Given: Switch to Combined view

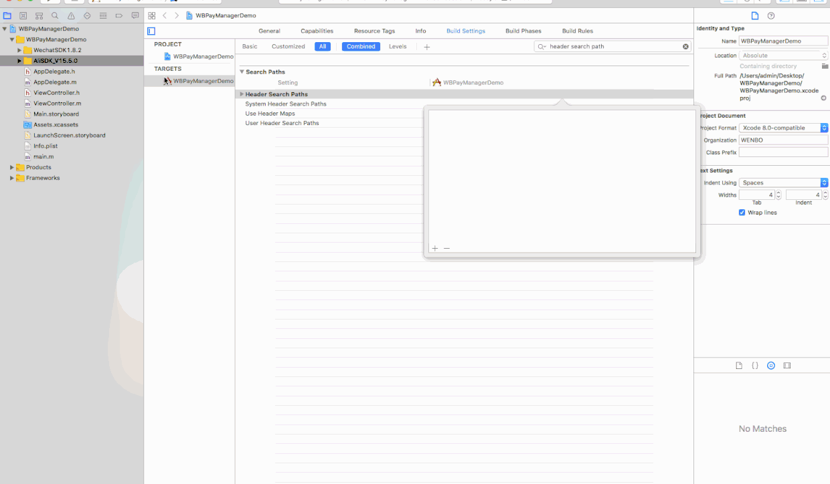Looking at the screenshot, I should [361, 47].
